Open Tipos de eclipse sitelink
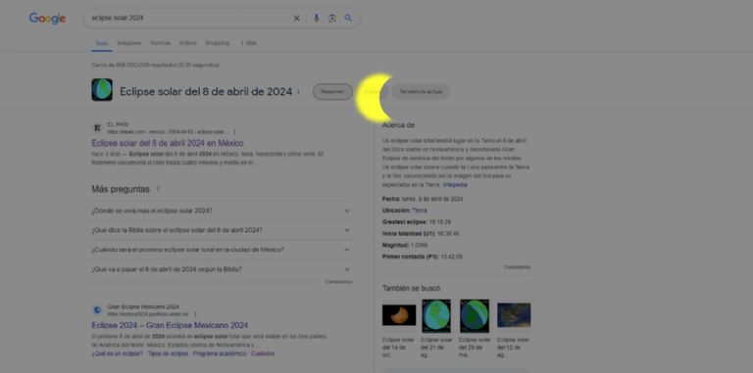 pyautogui.click(x=168, y=353)
